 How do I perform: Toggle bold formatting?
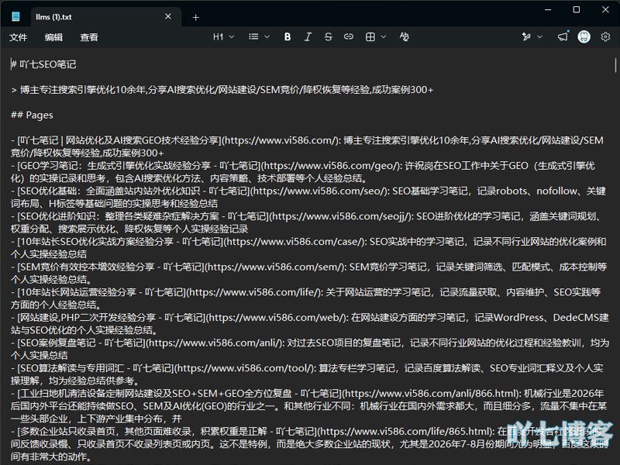point(288,36)
